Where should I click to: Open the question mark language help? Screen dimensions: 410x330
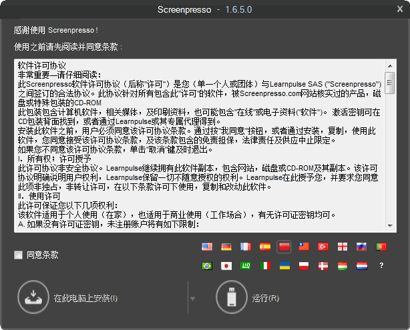tap(381, 265)
